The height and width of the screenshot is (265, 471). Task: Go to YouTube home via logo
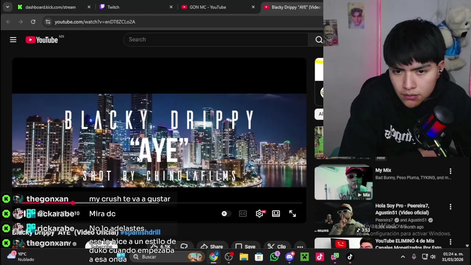click(42, 40)
